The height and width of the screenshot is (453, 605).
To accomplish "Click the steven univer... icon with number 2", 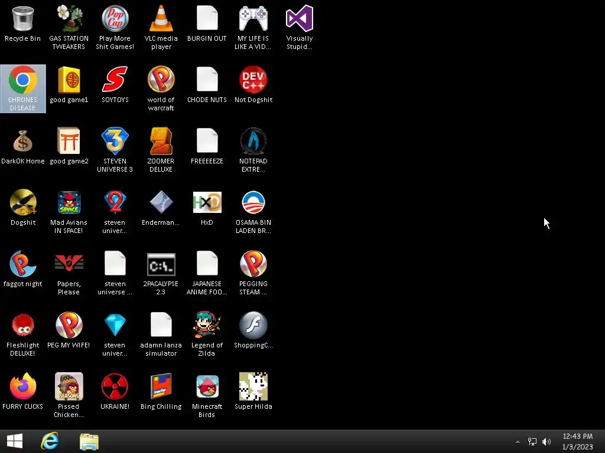I will (115, 202).
